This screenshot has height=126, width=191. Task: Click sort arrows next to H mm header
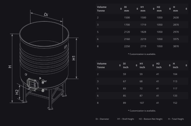coord(186,9)
